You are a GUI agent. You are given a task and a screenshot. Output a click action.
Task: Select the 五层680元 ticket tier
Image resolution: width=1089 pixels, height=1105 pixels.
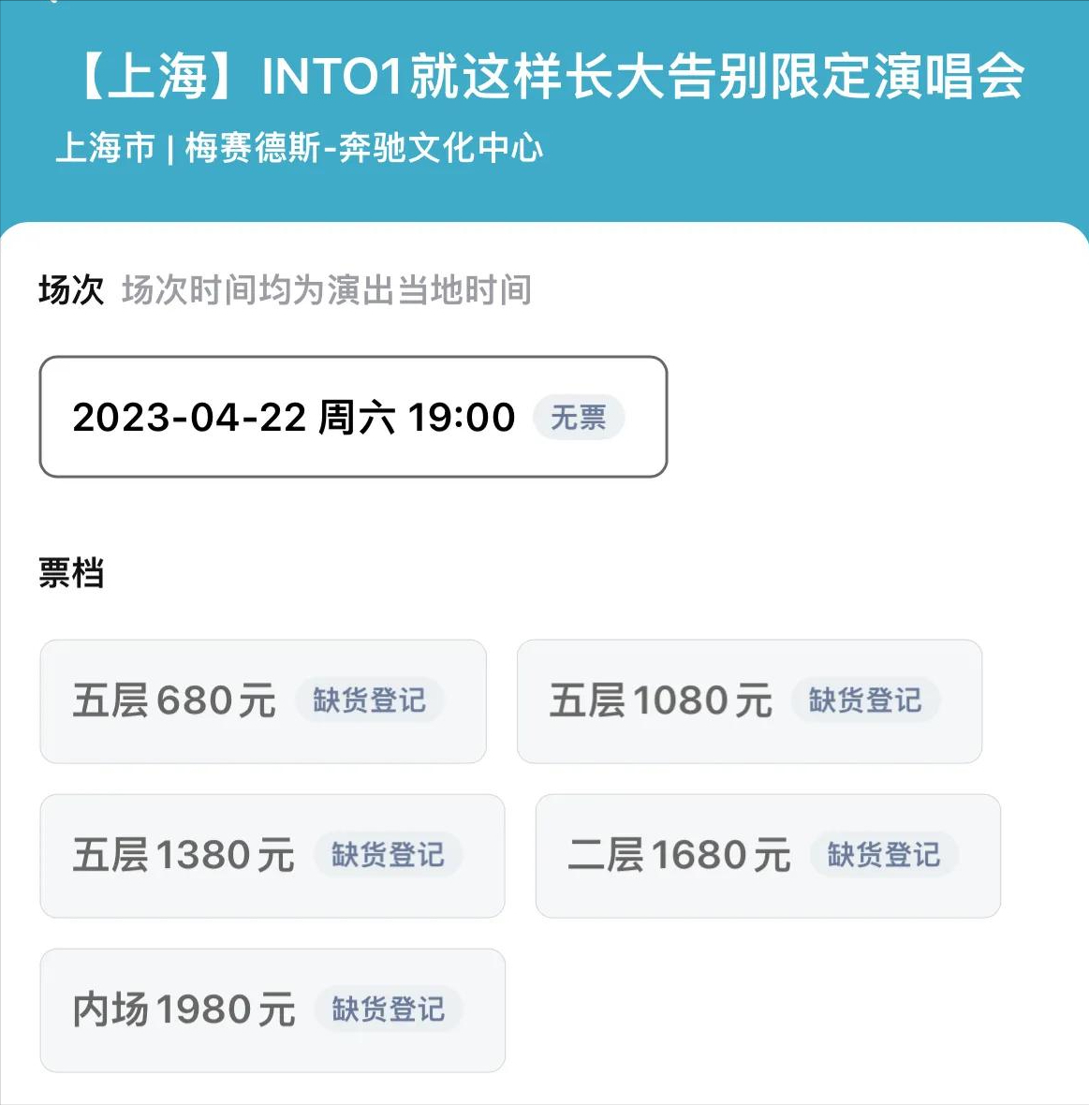pos(174,700)
